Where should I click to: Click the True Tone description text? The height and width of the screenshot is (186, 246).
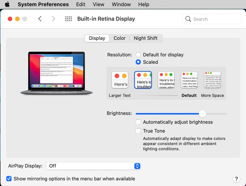pyautogui.click(x=184, y=144)
